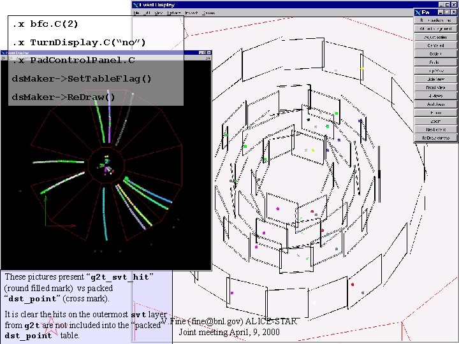Click the text "dsMaker->ReDraw()"
This screenshot has width=459, height=344.
point(64,97)
